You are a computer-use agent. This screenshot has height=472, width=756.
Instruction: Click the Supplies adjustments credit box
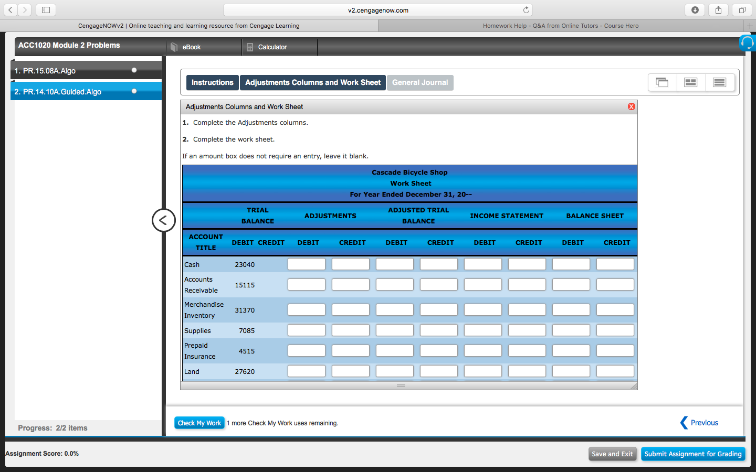351,330
